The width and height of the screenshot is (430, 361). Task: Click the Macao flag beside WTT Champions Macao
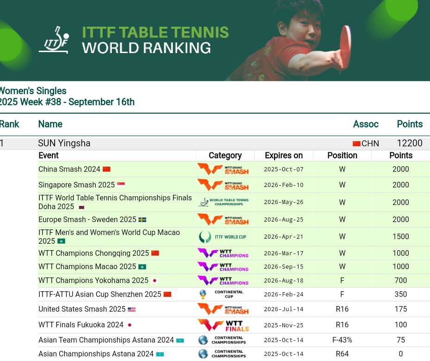tap(142, 267)
